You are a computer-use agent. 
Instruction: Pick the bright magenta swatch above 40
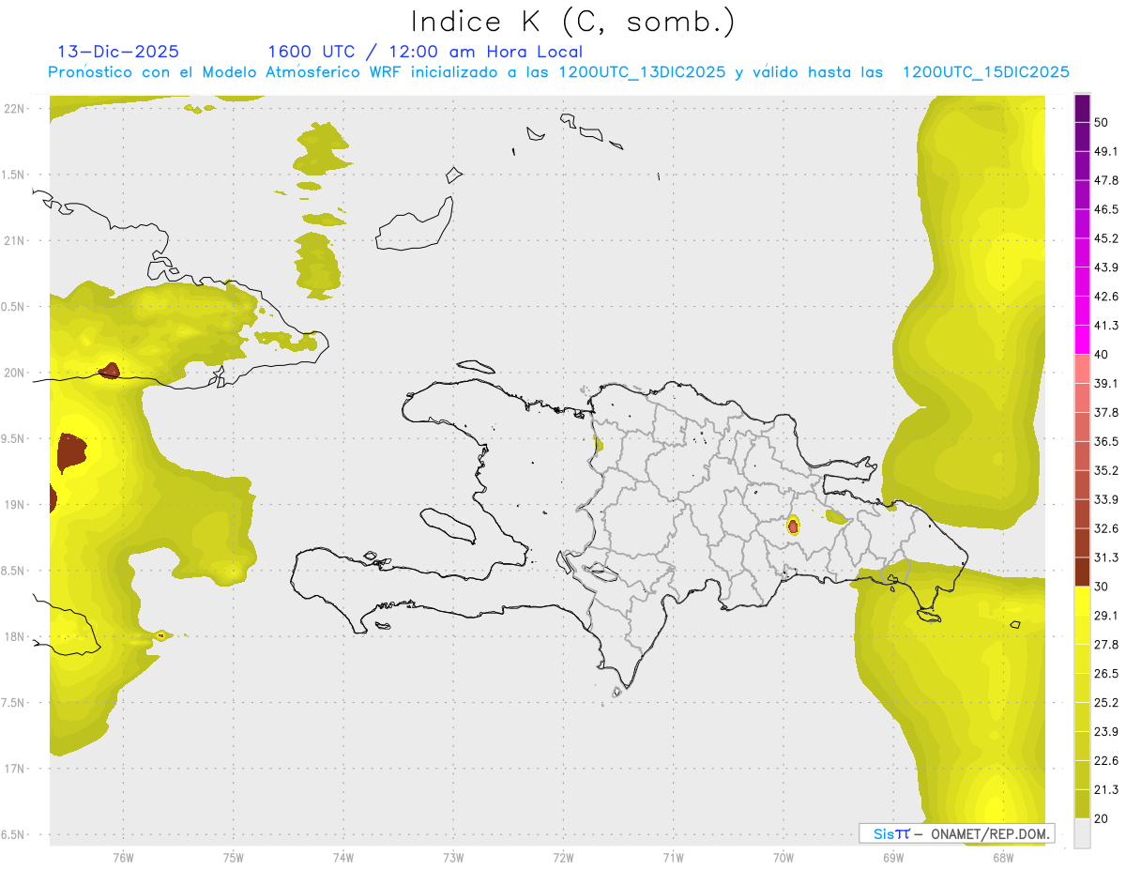tap(1082, 340)
